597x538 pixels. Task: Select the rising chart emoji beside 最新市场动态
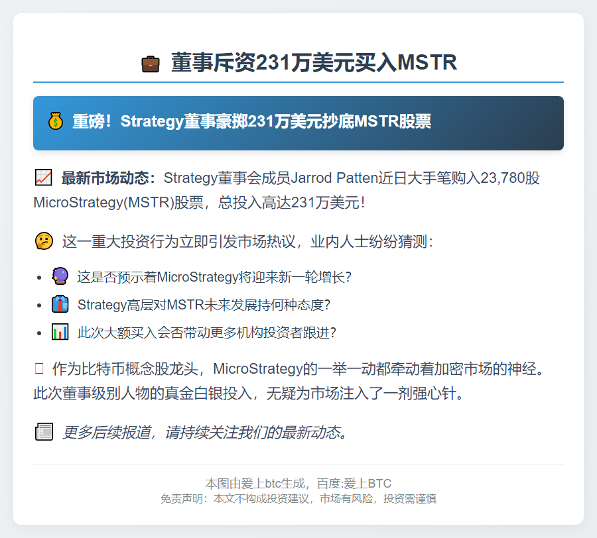[43, 178]
